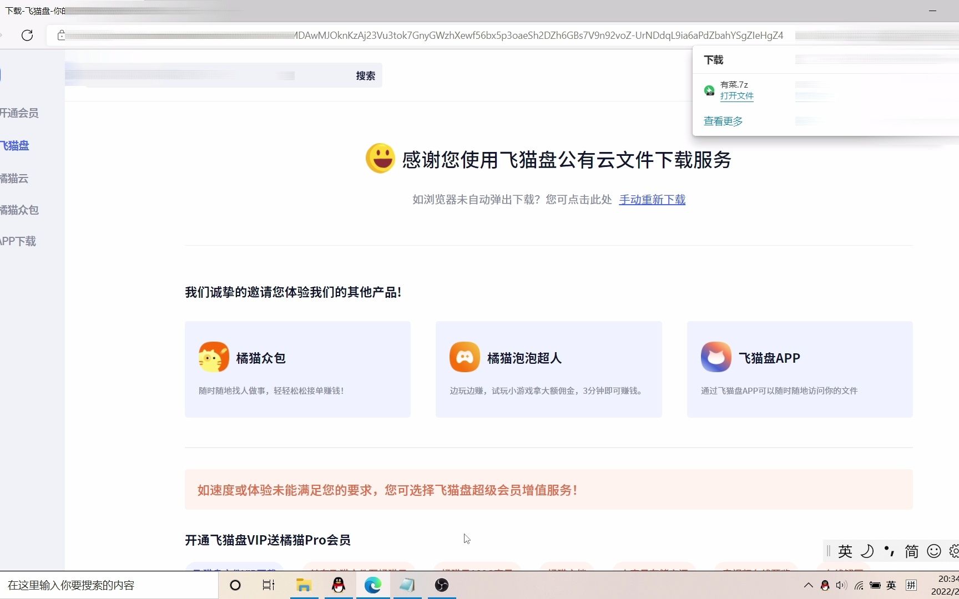Viewport: 959px width, 599px height.
Task: Show hidden system tray icons
Action: pos(809,585)
